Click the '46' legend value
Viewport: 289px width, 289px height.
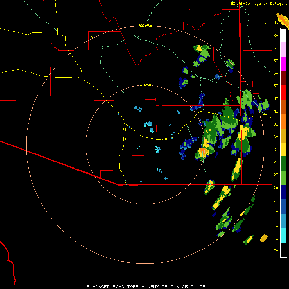click(276, 99)
